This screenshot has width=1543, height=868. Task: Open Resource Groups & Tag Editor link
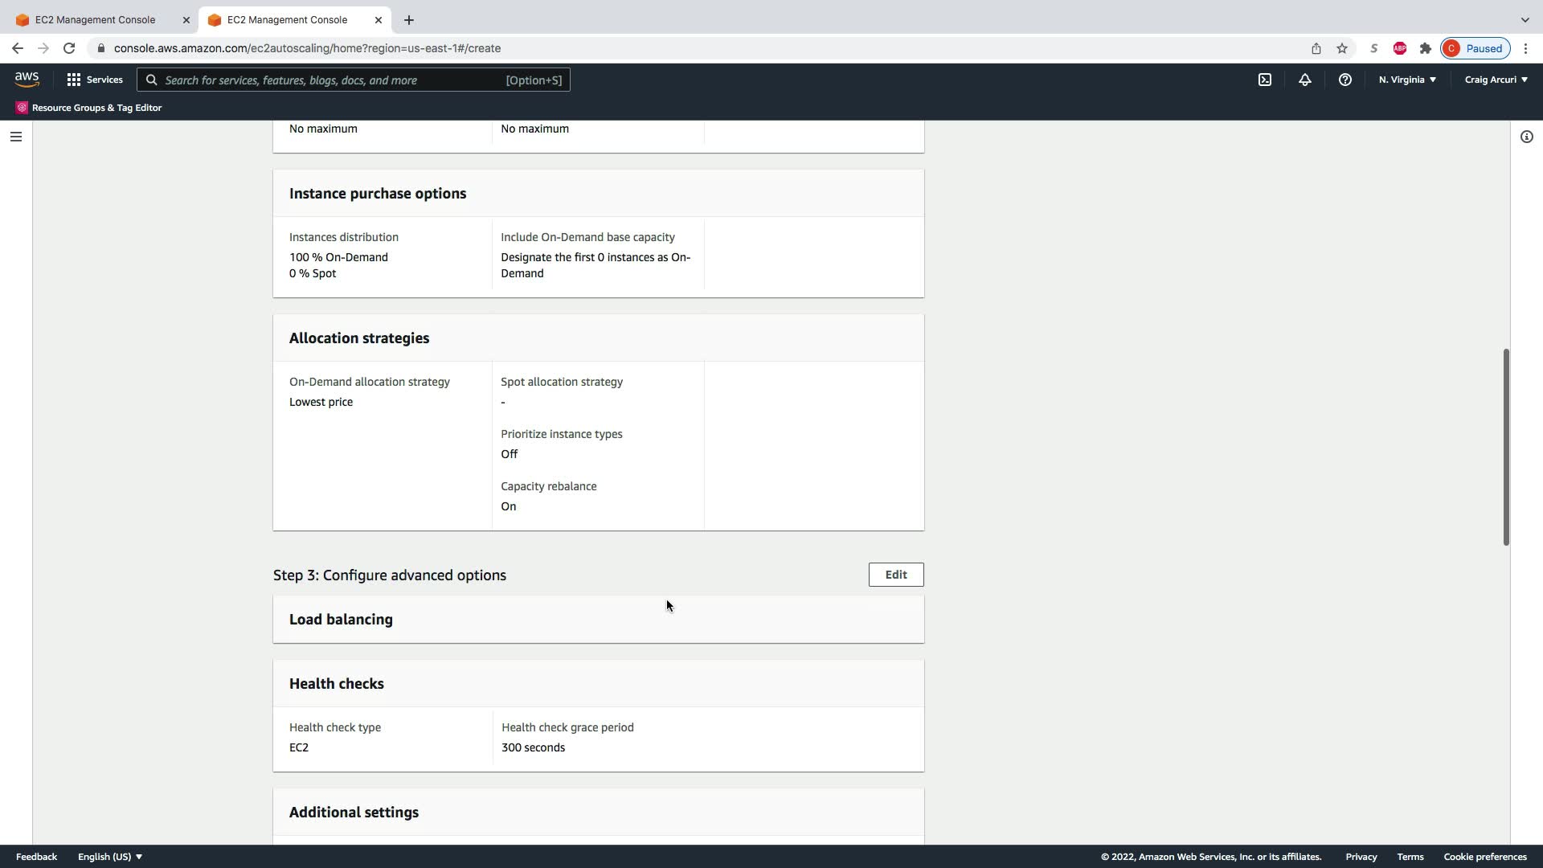point(96,108)
